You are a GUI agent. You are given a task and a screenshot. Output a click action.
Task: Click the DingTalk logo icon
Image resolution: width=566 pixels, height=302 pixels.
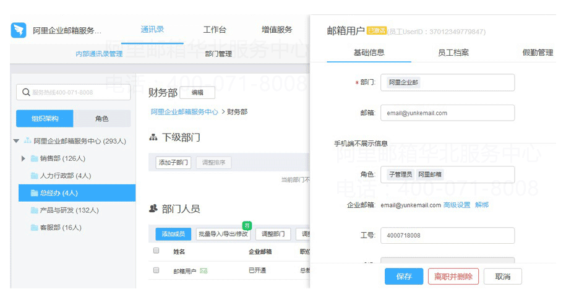click(x=19, y=30)
